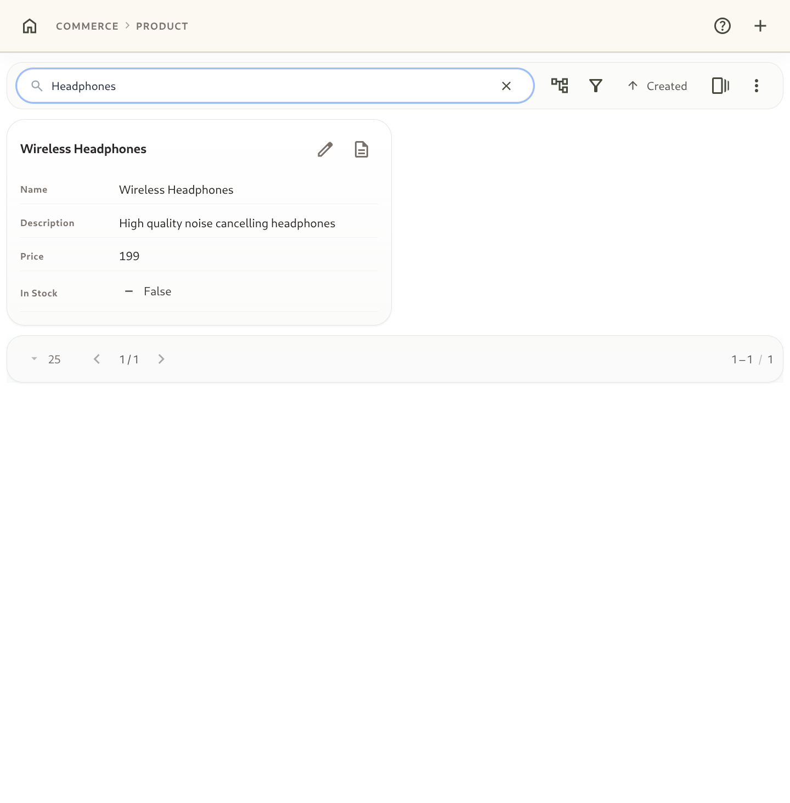Click the search magnifier icon
Image resolution: width=790 pixels, height=803 pixels.
click(x=37, y=86)
